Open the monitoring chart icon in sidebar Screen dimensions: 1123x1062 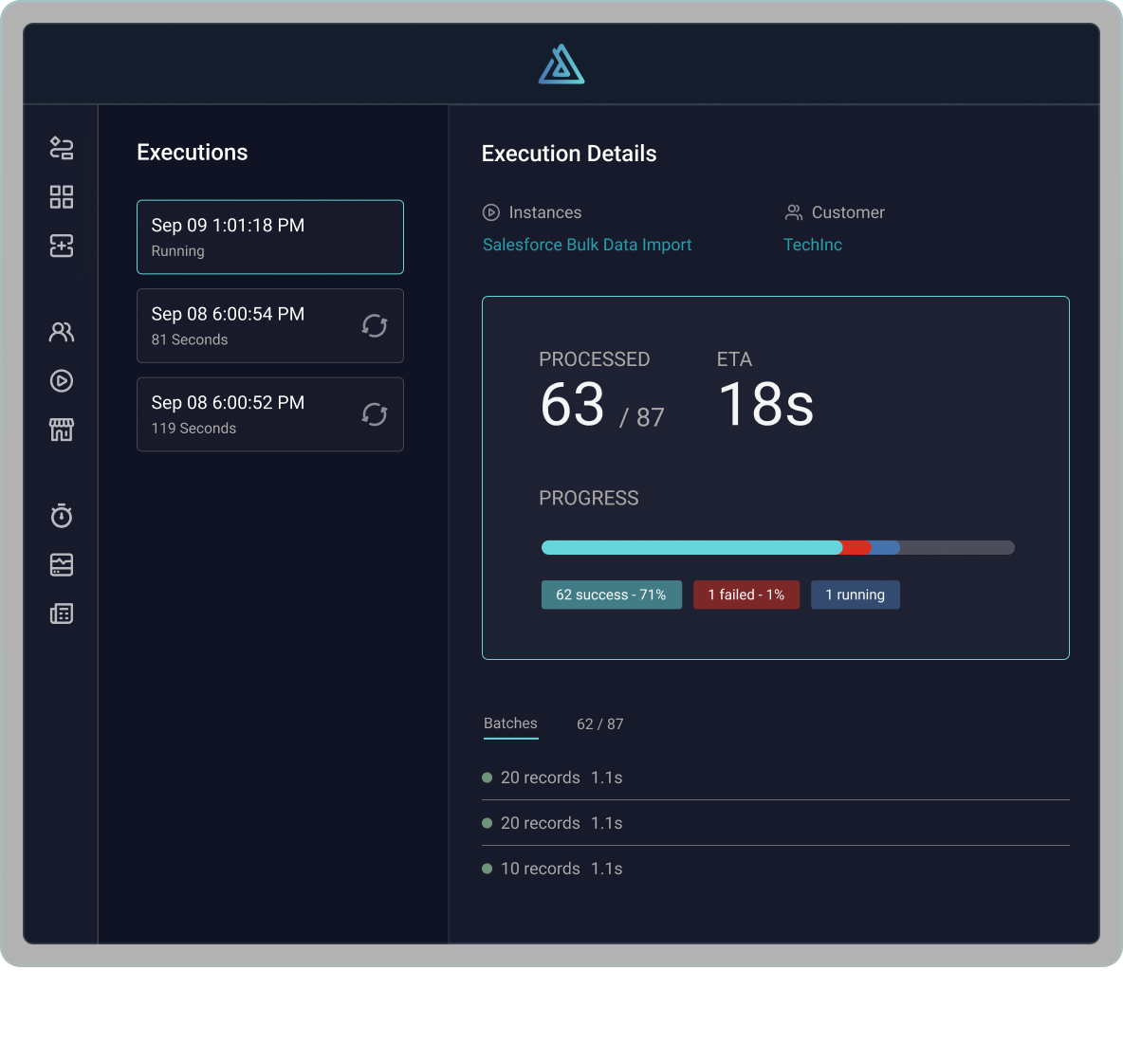(62, 565)
